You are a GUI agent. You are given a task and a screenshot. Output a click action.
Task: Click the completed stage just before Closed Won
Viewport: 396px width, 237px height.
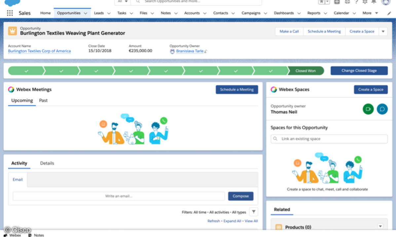pos(270,71)
